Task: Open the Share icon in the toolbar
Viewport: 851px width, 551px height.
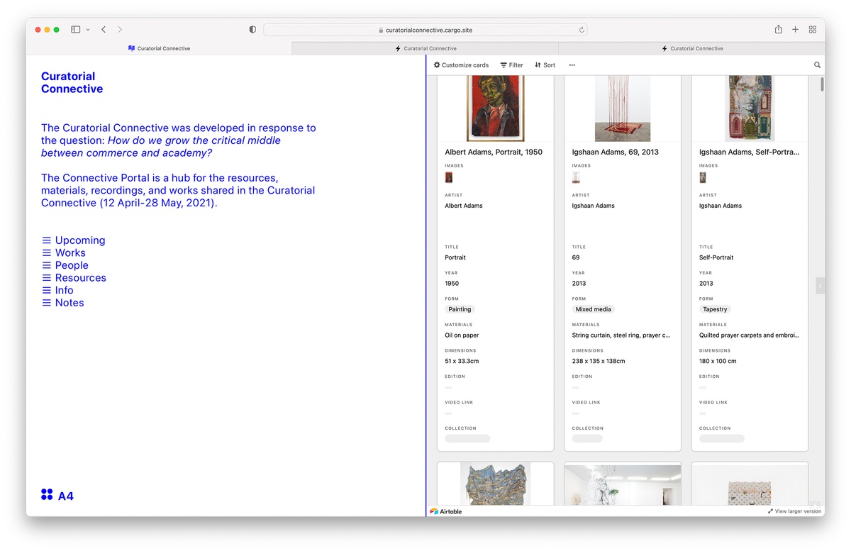Action: point(778,30)
